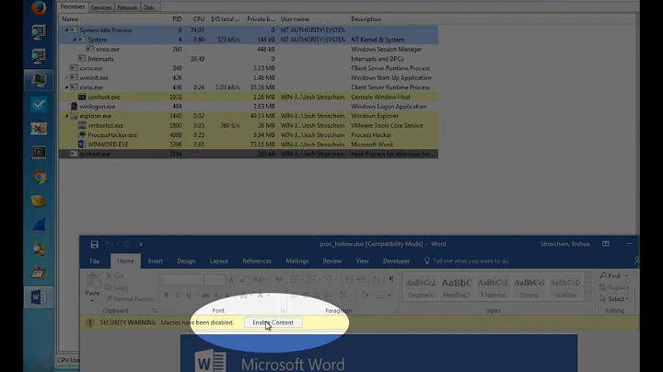Click the Grow Font icon
This screenshot has width=663, height=372.
click(x=231, y=279)
